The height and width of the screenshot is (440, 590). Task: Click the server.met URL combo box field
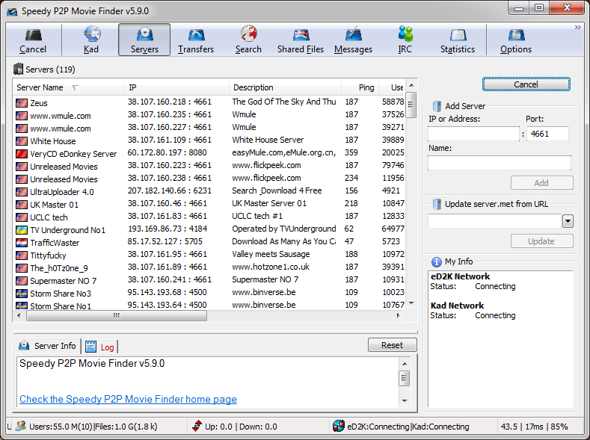[495, 221]
